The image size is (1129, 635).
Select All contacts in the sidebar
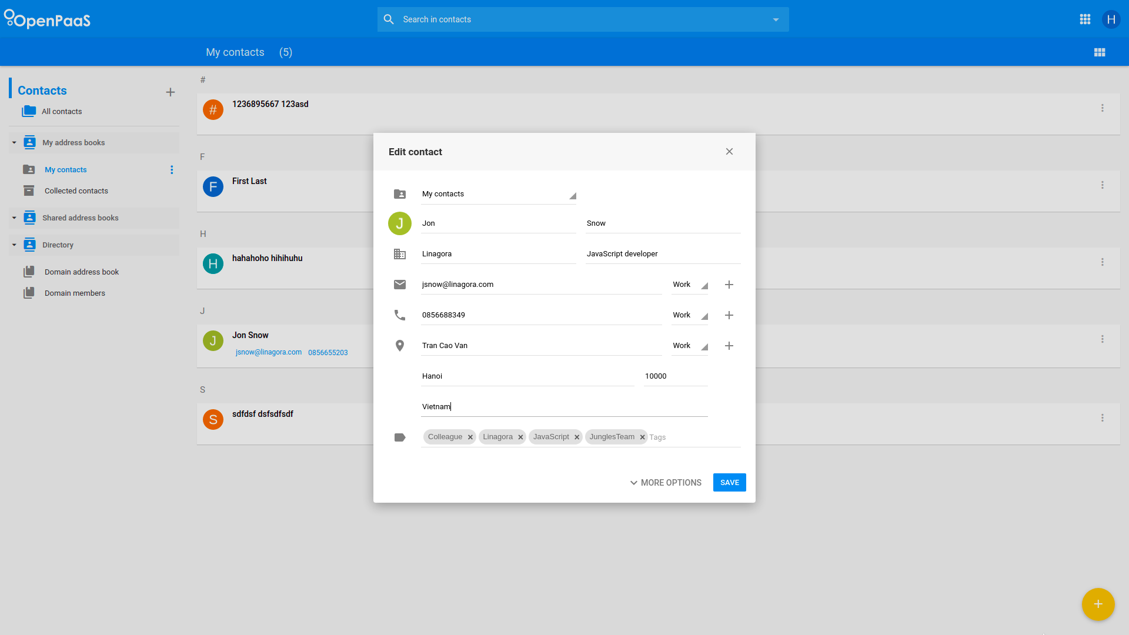[62, 111]
